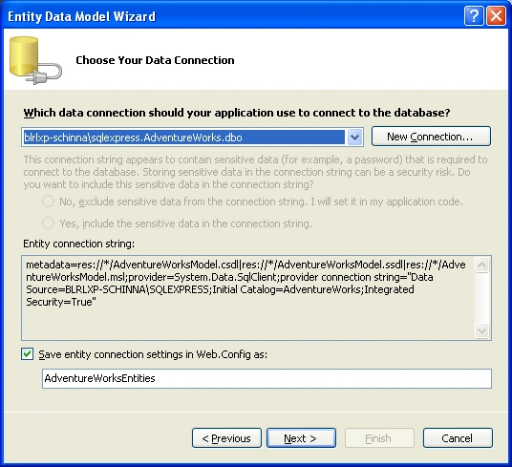This screenshot has height=467, width=512.
Task: Click the 'Entity connection string:' label
Action: pyautogui.click(x=78, y=244)
